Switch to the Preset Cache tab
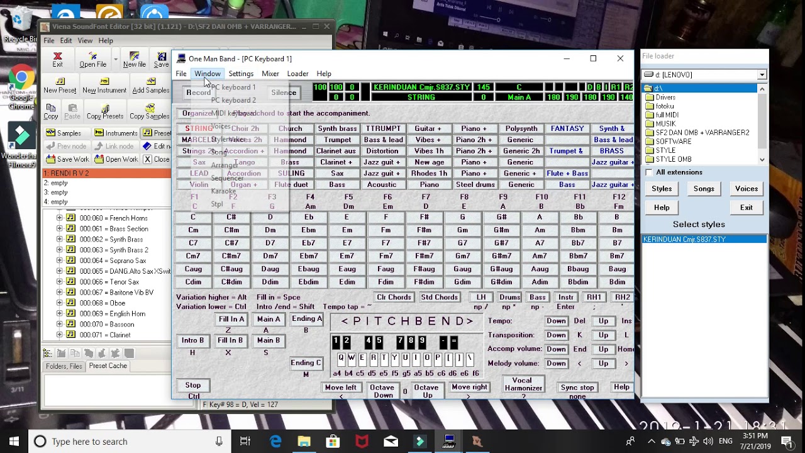 (x=108, y=366)
